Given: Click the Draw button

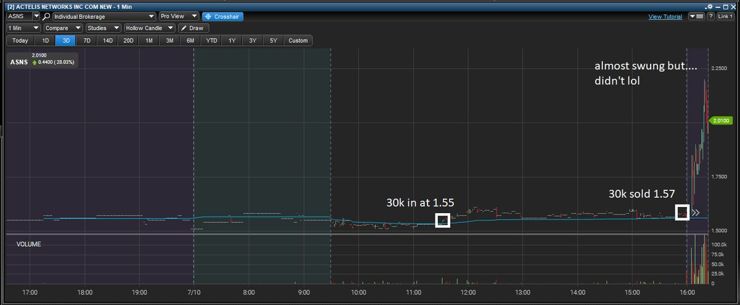Looking at the screenshot, I should [x=194, y=28].
